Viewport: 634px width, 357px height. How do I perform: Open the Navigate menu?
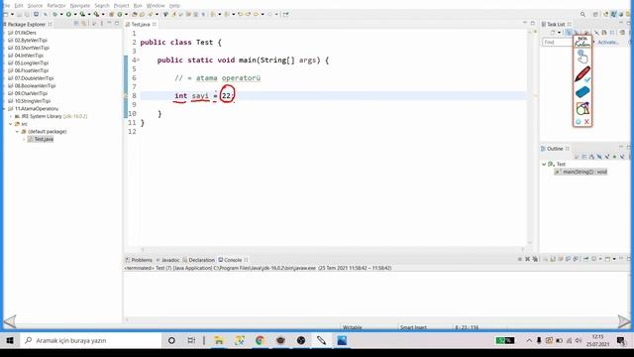[80, 6]
